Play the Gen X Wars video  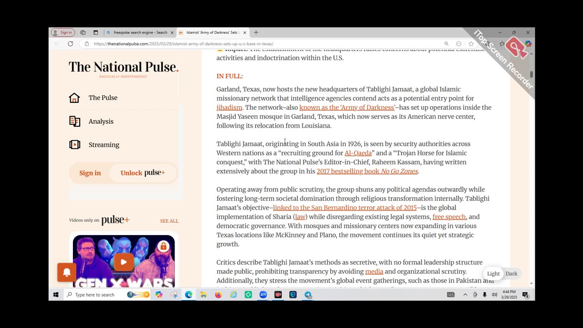click(x=123, y=262)
